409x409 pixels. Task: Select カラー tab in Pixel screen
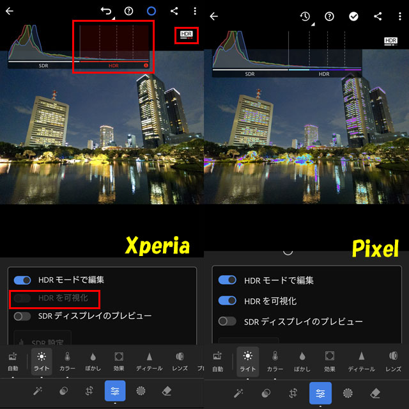[x=275, y=362]
